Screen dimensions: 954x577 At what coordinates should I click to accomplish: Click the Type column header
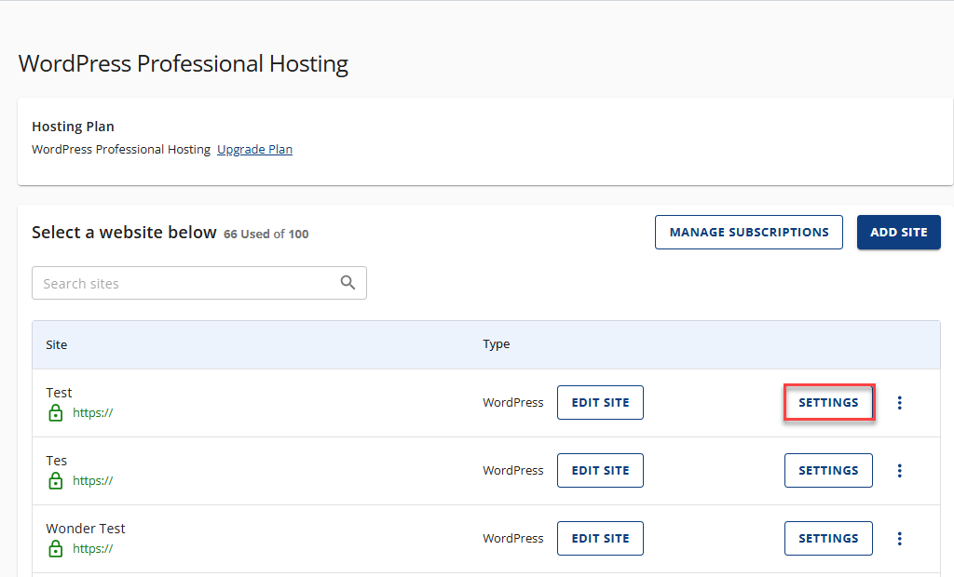point(497,344)
